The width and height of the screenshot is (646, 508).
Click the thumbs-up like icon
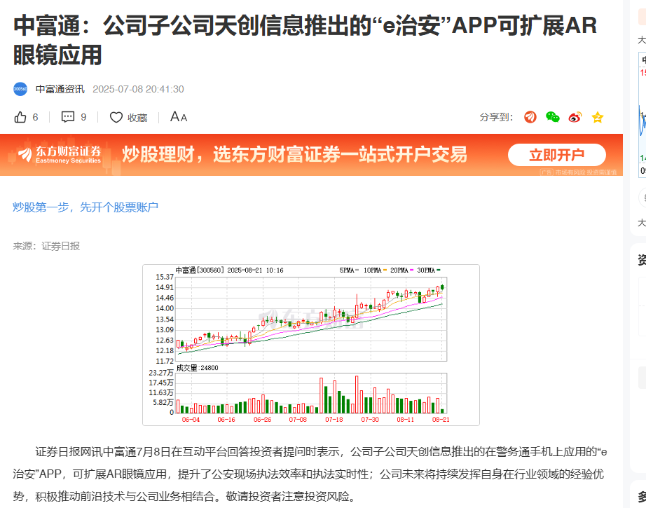click(20, 117)
